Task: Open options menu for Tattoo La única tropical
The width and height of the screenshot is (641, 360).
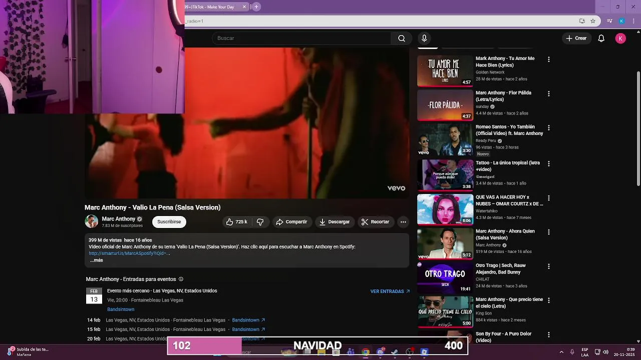Action: click(549, 164)
